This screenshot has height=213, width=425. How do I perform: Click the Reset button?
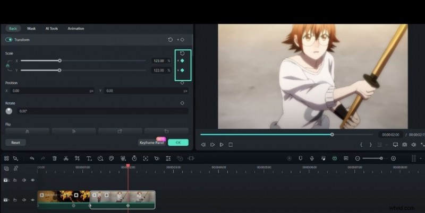click(15, 143)
